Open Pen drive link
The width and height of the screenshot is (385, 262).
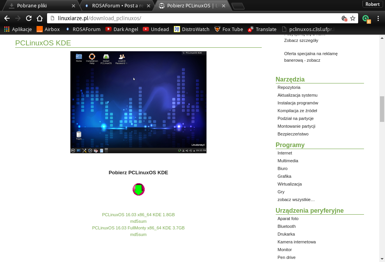click(286, 258)
